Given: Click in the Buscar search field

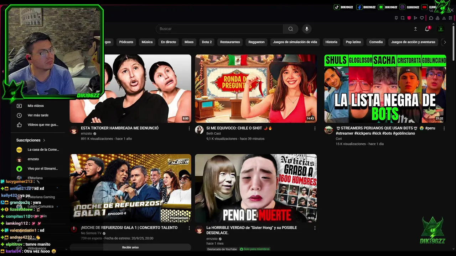Looking at the screenshot, I should tap(220, 29).
